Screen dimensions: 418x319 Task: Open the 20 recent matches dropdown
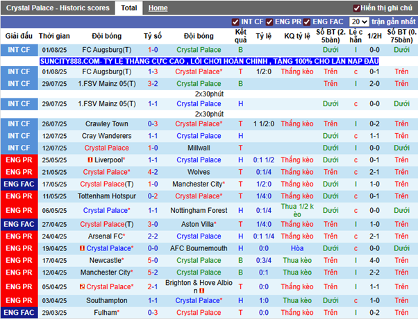359,21
